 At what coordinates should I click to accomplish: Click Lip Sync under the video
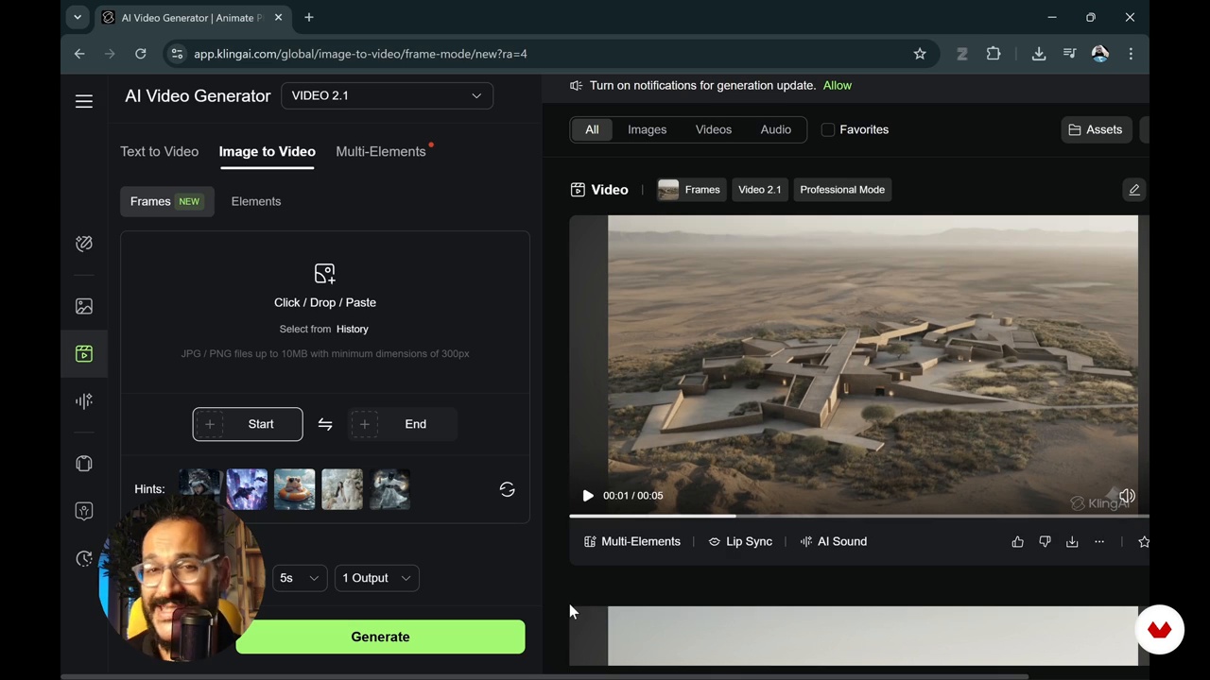pyautogui.click(x=740, y=542)
